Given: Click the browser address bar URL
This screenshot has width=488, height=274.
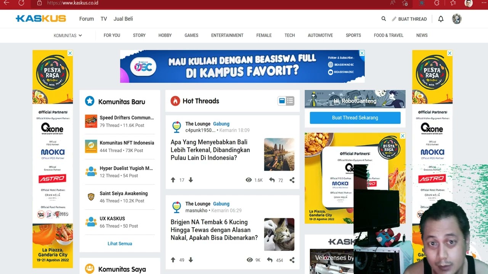Looking at the screenshot, I should (73, 3).
